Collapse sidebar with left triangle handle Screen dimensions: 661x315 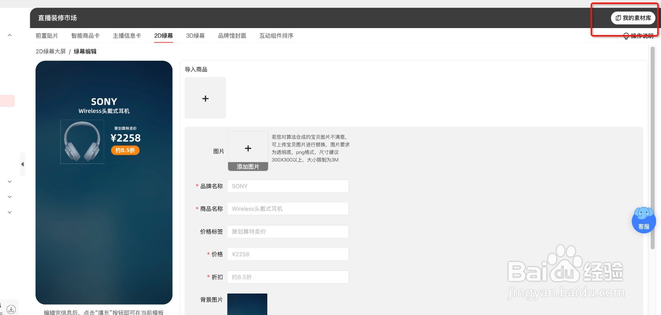click(22, 164)
